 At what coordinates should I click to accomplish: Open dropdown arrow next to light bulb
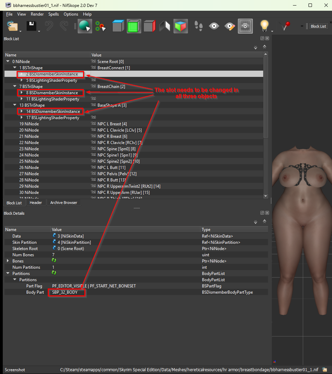[x=272, y=31]
